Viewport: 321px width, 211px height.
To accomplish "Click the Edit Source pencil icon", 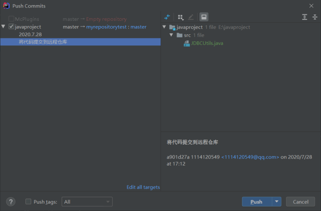I will click(x=191, y=17).
